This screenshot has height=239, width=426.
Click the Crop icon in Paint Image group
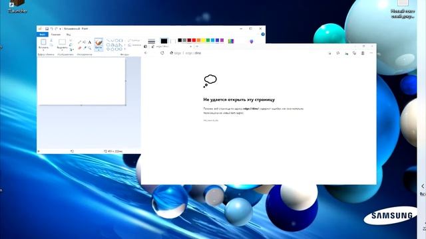tap(71, 40)
